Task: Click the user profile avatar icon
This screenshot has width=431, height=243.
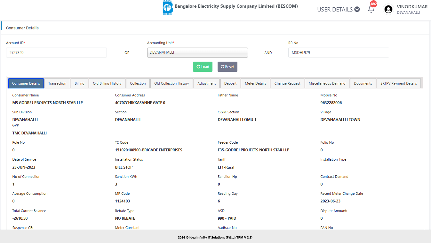Action: 388,10
